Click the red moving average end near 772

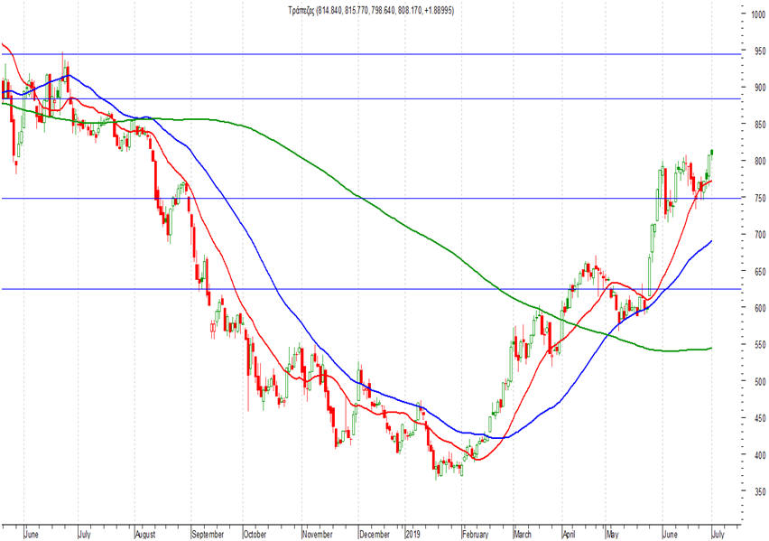(x=710, y=182)
